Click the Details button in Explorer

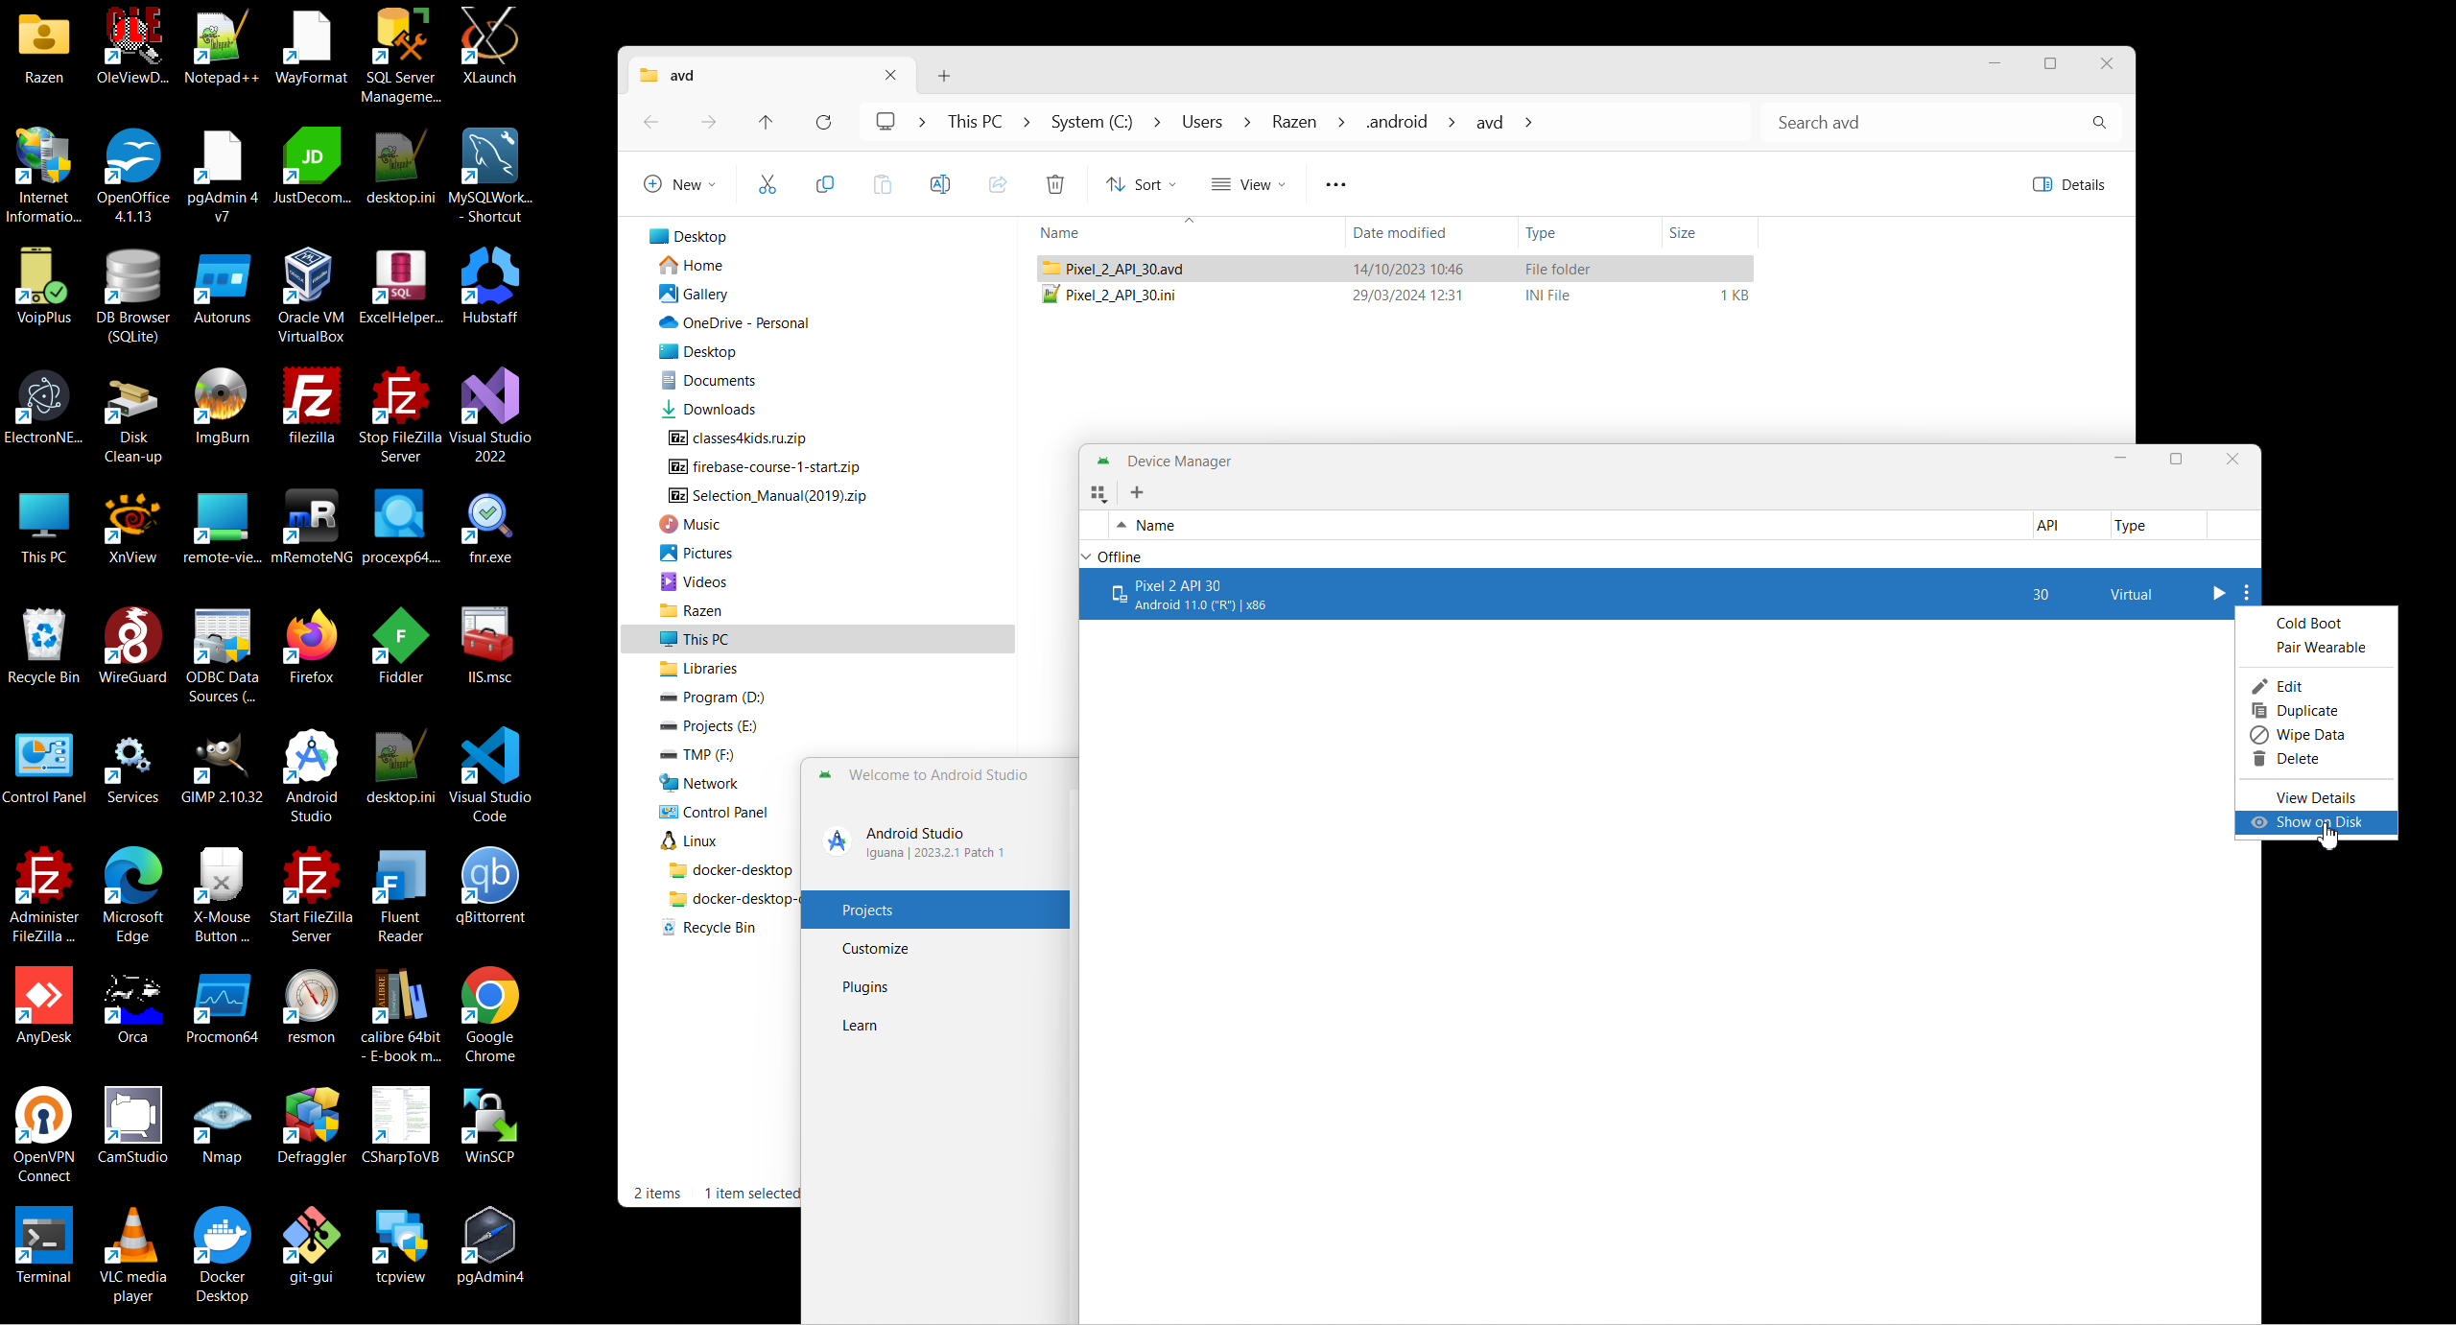[2068, 183]
